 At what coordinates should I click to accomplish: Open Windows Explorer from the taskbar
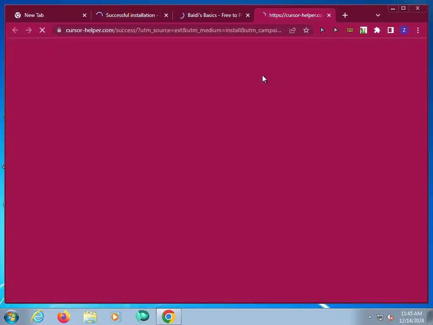point(90,317)
